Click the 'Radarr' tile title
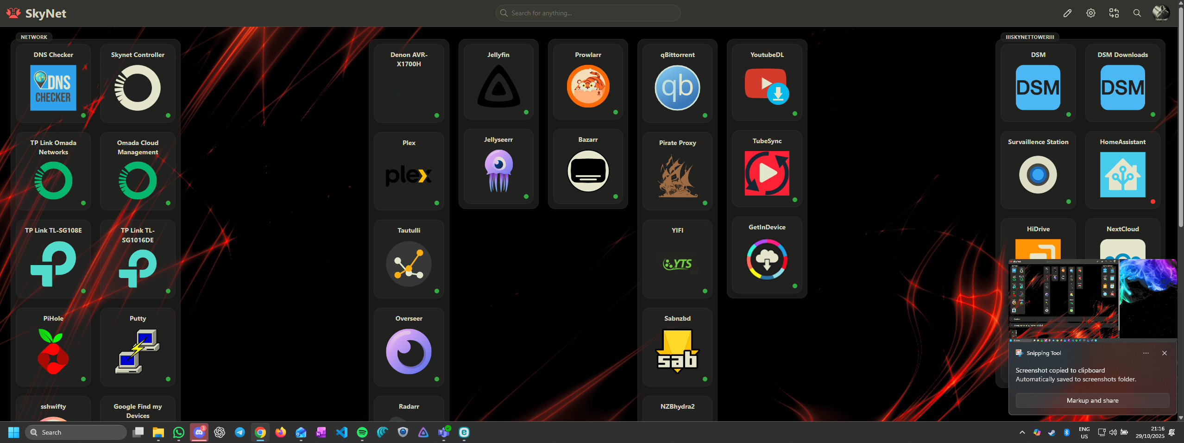The image size is (1184, 443). coord(409,406)
